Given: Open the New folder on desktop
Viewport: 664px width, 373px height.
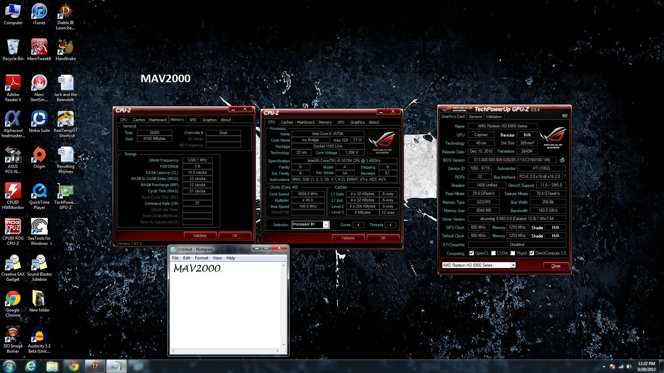Looking at the screenshot, I should [39, 301].
